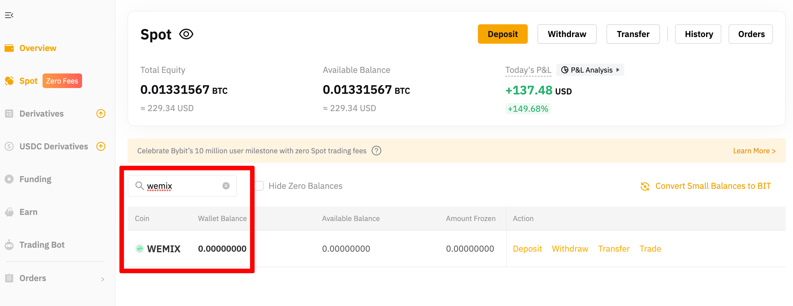Click the Overview wallet icon
The image size is (793, 306).
(x=9, y=48)
